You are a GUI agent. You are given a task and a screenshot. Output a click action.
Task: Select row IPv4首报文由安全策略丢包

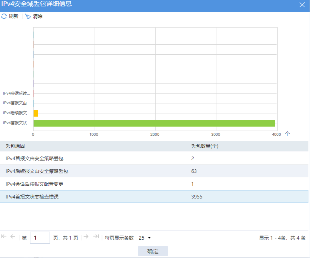point(154,158)
